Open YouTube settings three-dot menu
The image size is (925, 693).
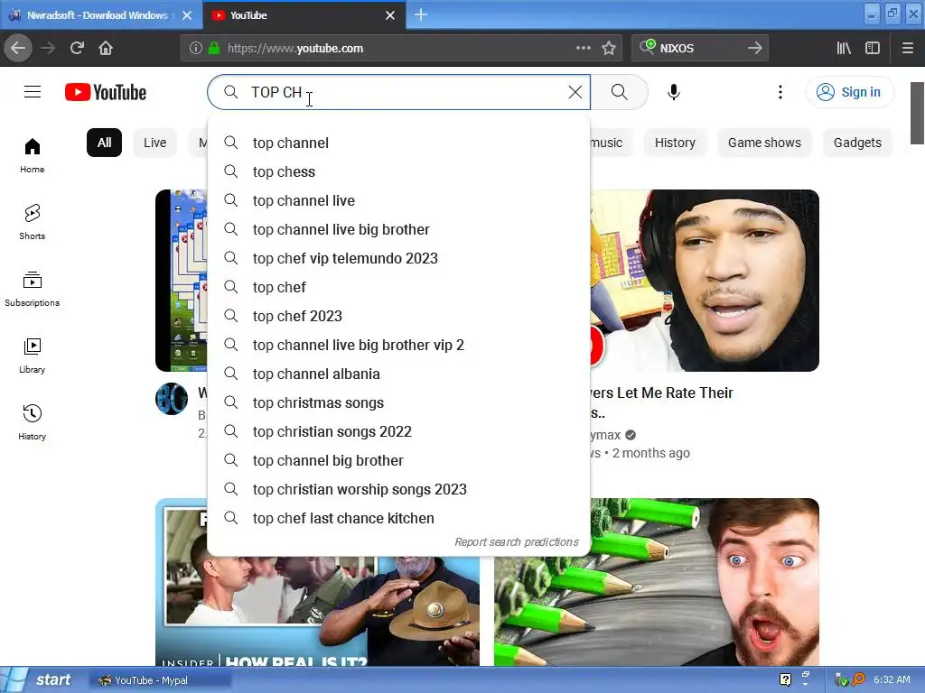[780, 92]
